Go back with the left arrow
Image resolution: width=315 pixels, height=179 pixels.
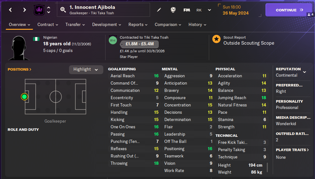(10, 10)
